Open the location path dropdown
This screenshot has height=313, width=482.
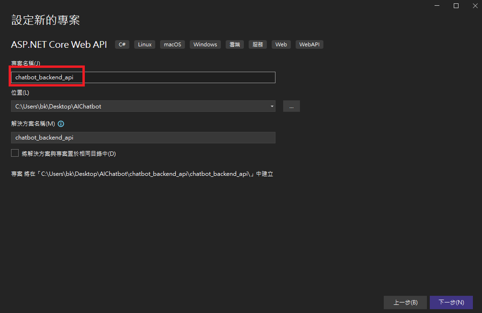click(272, 107)
